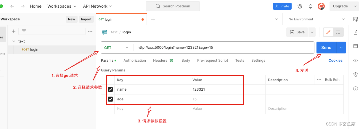Open the collections three-dot options menu
The height and width of the screenshot is (129, 360).
(x=90, y=31)
